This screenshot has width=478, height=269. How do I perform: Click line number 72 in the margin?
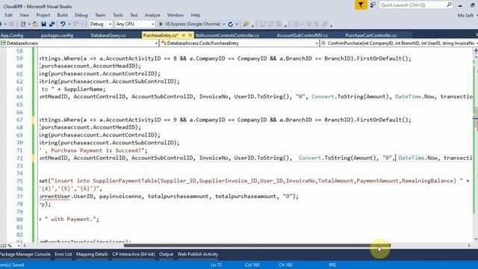19,158
